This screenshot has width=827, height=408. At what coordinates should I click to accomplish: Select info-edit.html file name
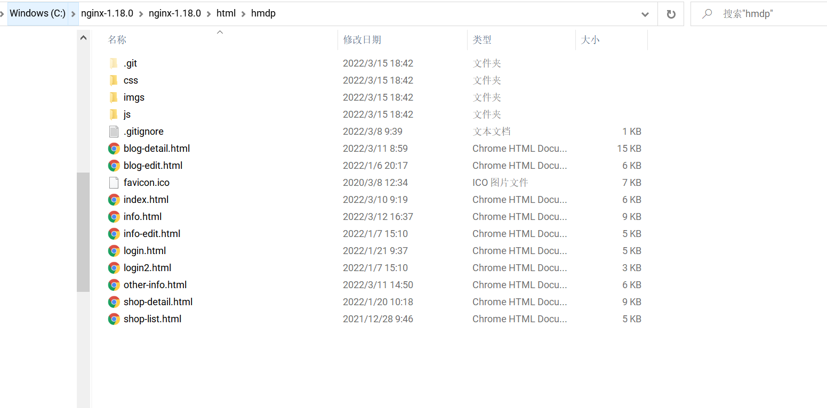(x=152, y=234)
